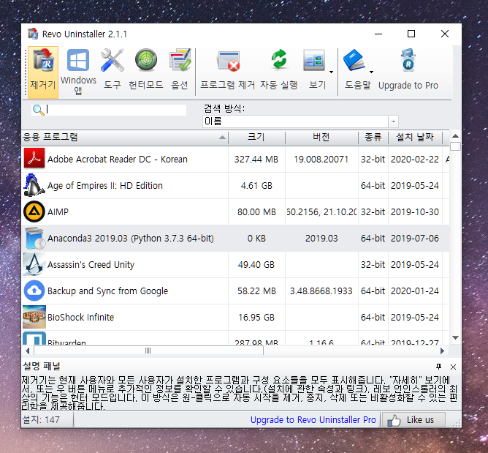Open 옵션 options
The width and height of the screenshot is (488, 453).
pos(180,70)
